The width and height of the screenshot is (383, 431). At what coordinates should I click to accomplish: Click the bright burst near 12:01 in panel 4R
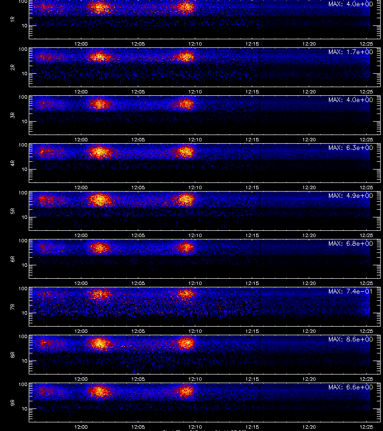pyautogui.click(x=100, y=152)
